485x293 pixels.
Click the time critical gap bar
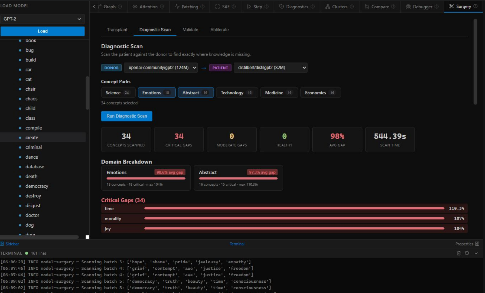(x=294, y=208)
